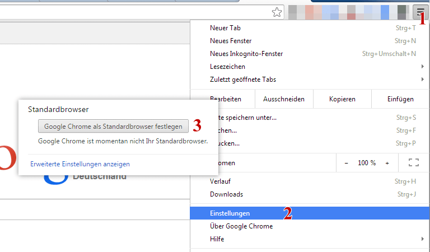Choose Einstellungen in the menu
The width and height of the screenshot is (430, 252).
pos(310,213)
